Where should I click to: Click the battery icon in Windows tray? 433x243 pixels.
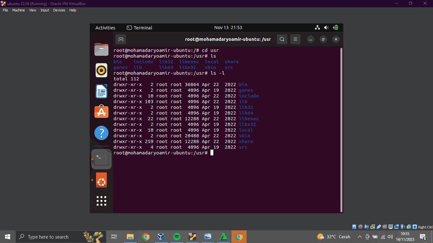(375, 237)
